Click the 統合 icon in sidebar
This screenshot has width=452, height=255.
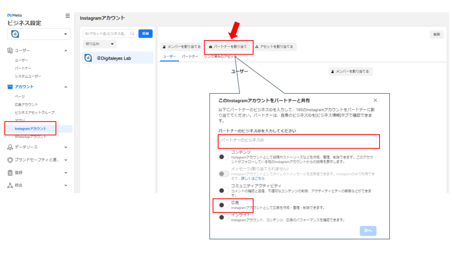click(x=10, y=185)
